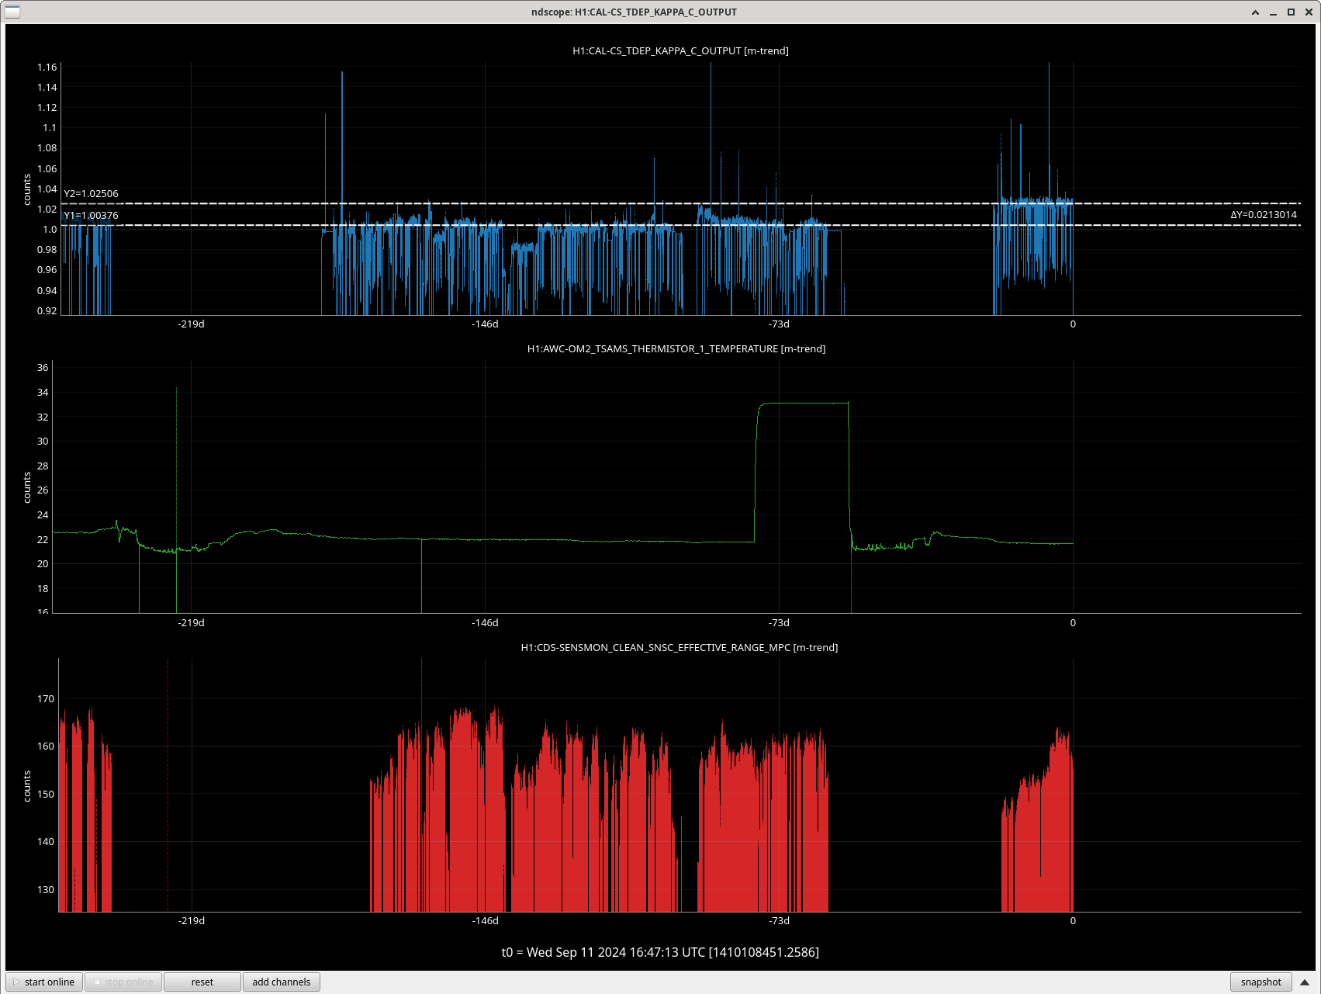Click the 170 y-axis tick of the range plot
This screenshot has height=994, width=1321.
coord(46,699)
